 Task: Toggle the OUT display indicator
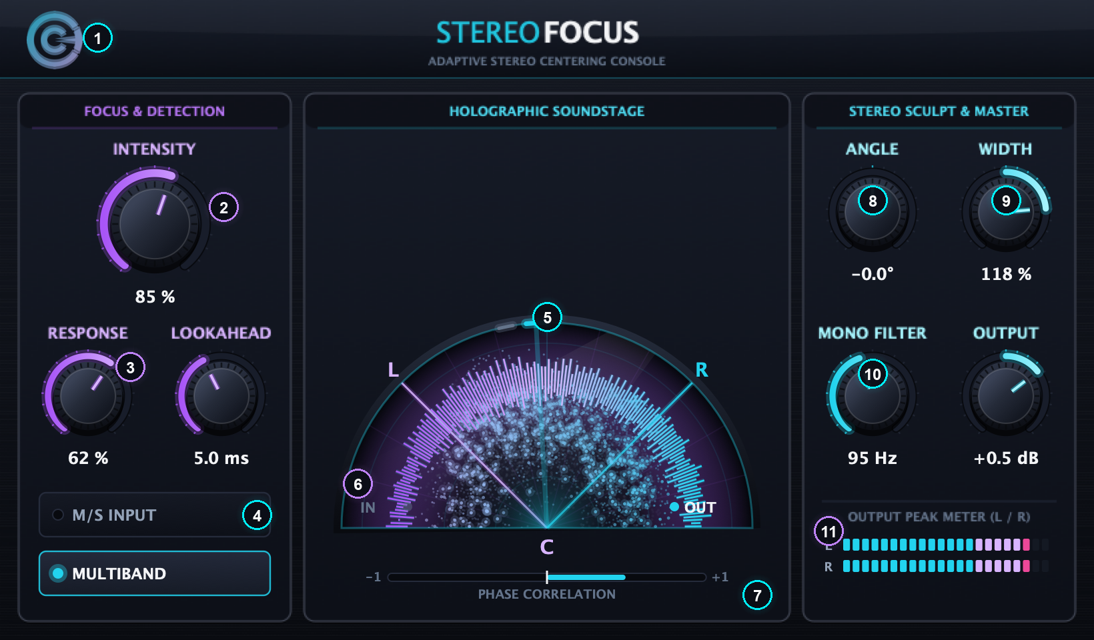[x=693, y=507]
